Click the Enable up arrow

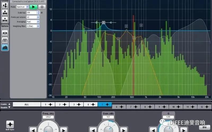(x=9, y=104)
